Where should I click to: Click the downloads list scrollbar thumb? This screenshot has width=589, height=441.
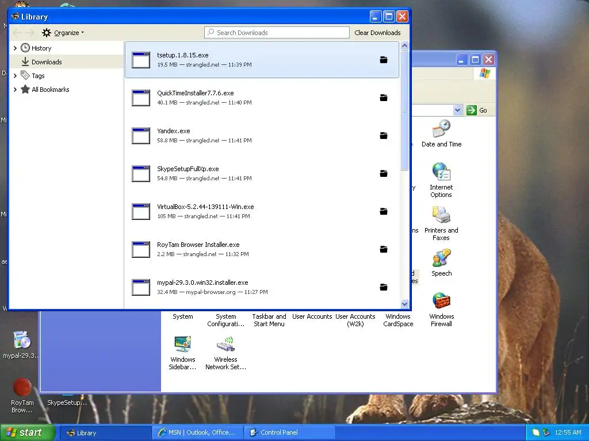404,110
